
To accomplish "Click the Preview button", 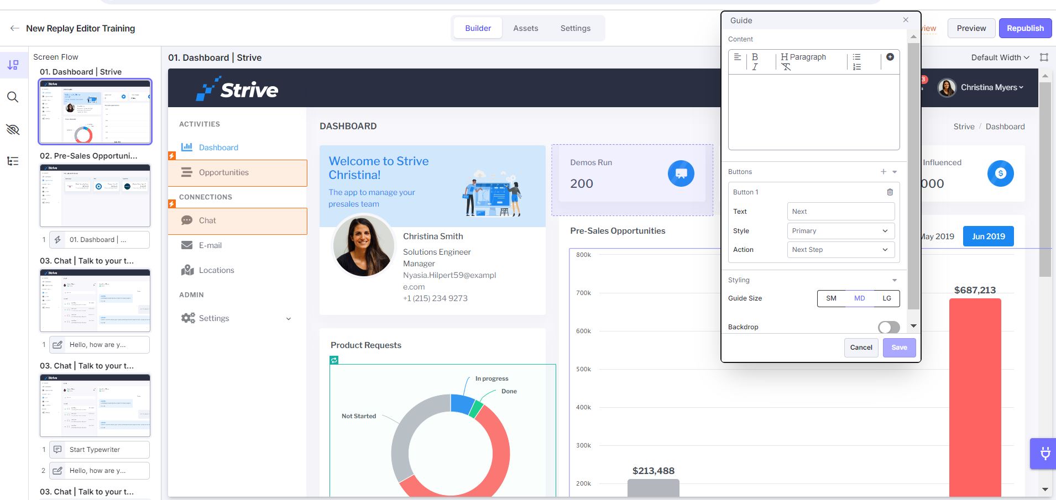I will 971,28.
